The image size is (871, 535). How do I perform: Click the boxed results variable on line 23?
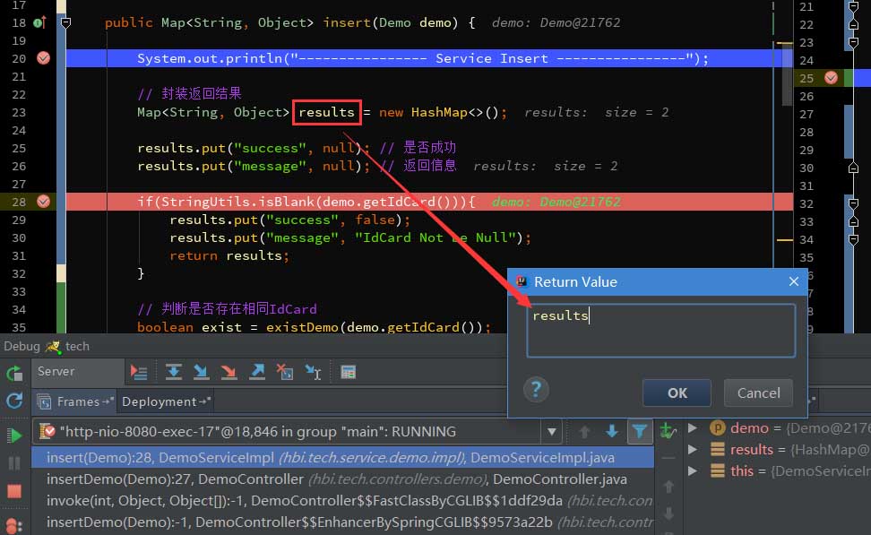[326, 112]
